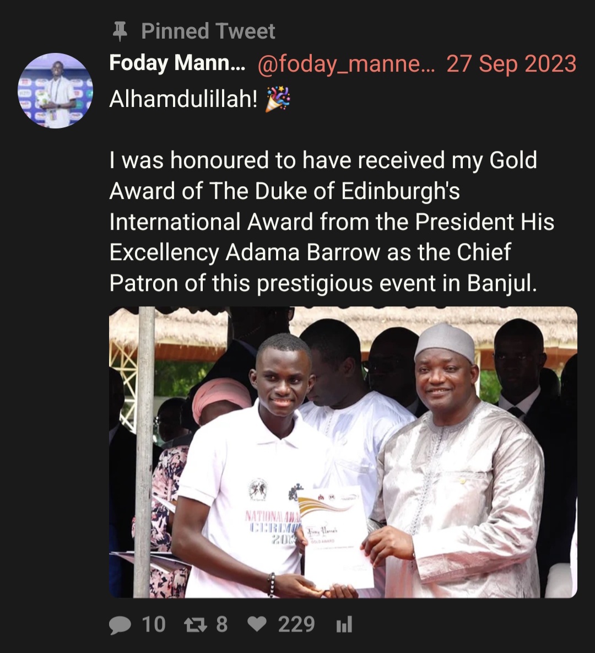Click the retweet count 8
Viewport: 595px width, 653px height.
222,625
